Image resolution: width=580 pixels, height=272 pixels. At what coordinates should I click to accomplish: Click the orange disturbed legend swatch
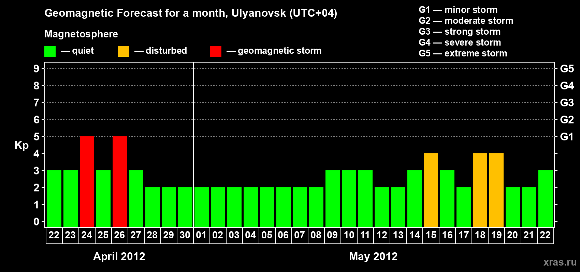pos(124,51)
